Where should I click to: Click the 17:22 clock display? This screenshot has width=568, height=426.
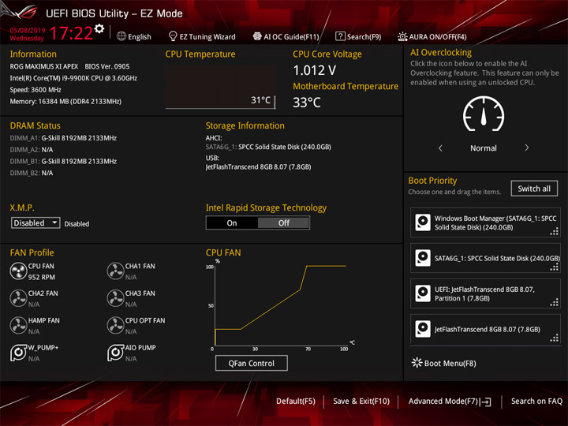tap(71, 33)
